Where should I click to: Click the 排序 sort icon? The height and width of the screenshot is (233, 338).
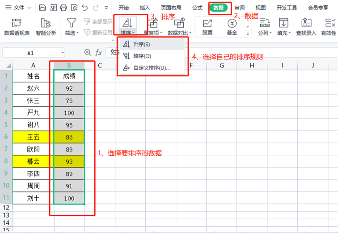tap(127, 23)
